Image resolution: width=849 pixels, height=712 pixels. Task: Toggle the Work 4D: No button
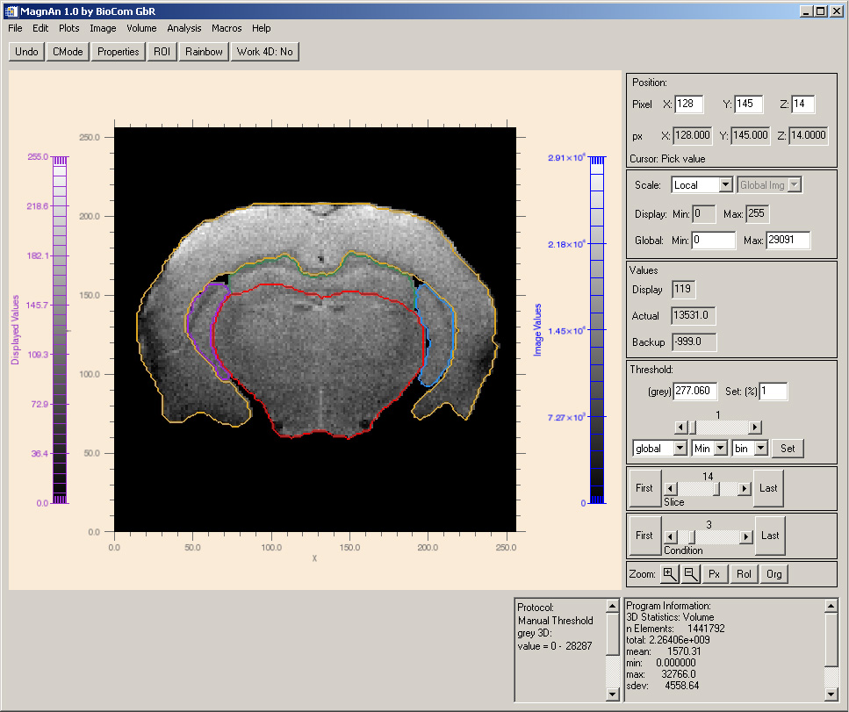pos(264,52)
